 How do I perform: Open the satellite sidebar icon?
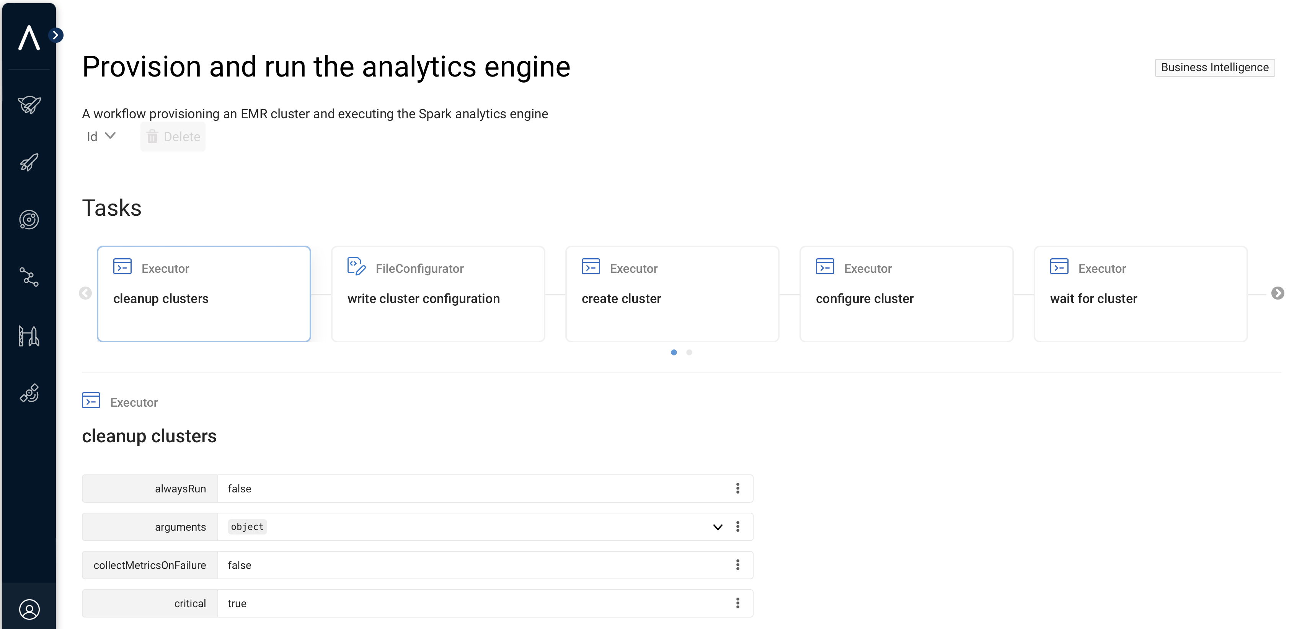point(29,393)
